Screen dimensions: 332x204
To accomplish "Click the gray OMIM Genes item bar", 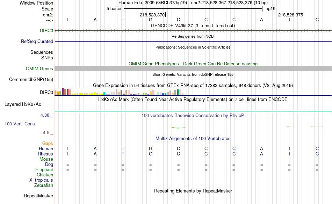I will [x=193, y=68].
